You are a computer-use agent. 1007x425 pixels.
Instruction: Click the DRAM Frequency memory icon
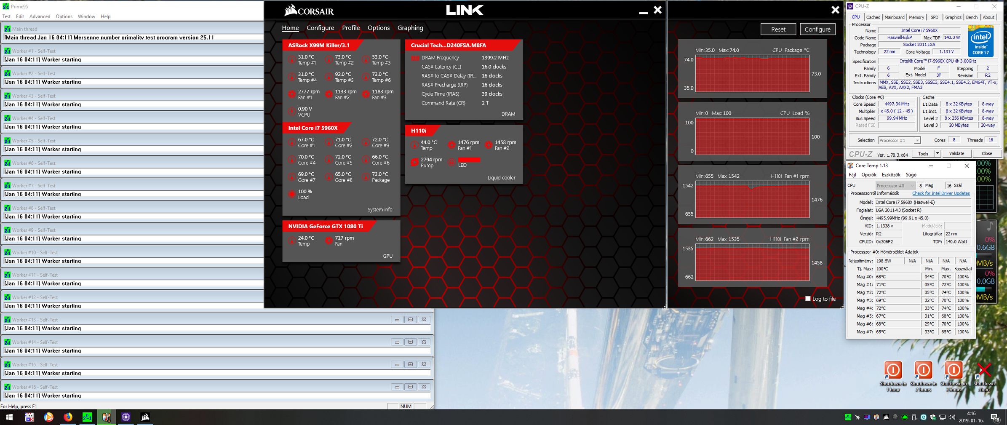415,58
